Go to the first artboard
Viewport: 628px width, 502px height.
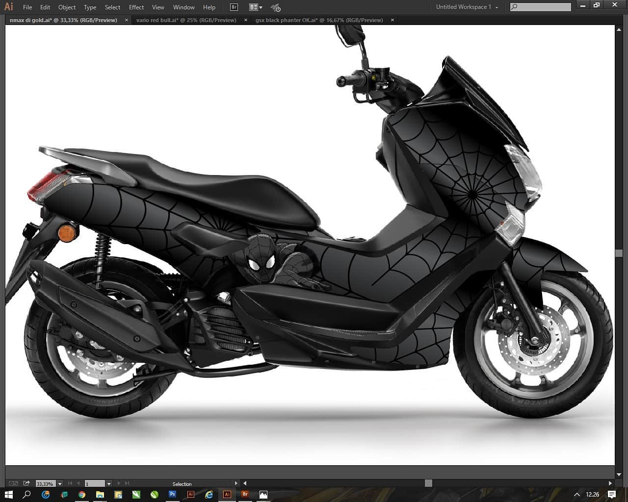70,483
